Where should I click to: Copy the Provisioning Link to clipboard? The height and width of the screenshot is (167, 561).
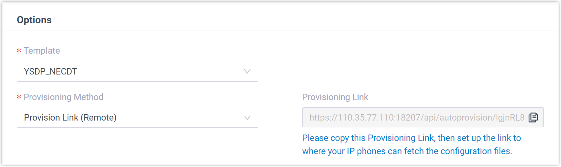[533, 117]
